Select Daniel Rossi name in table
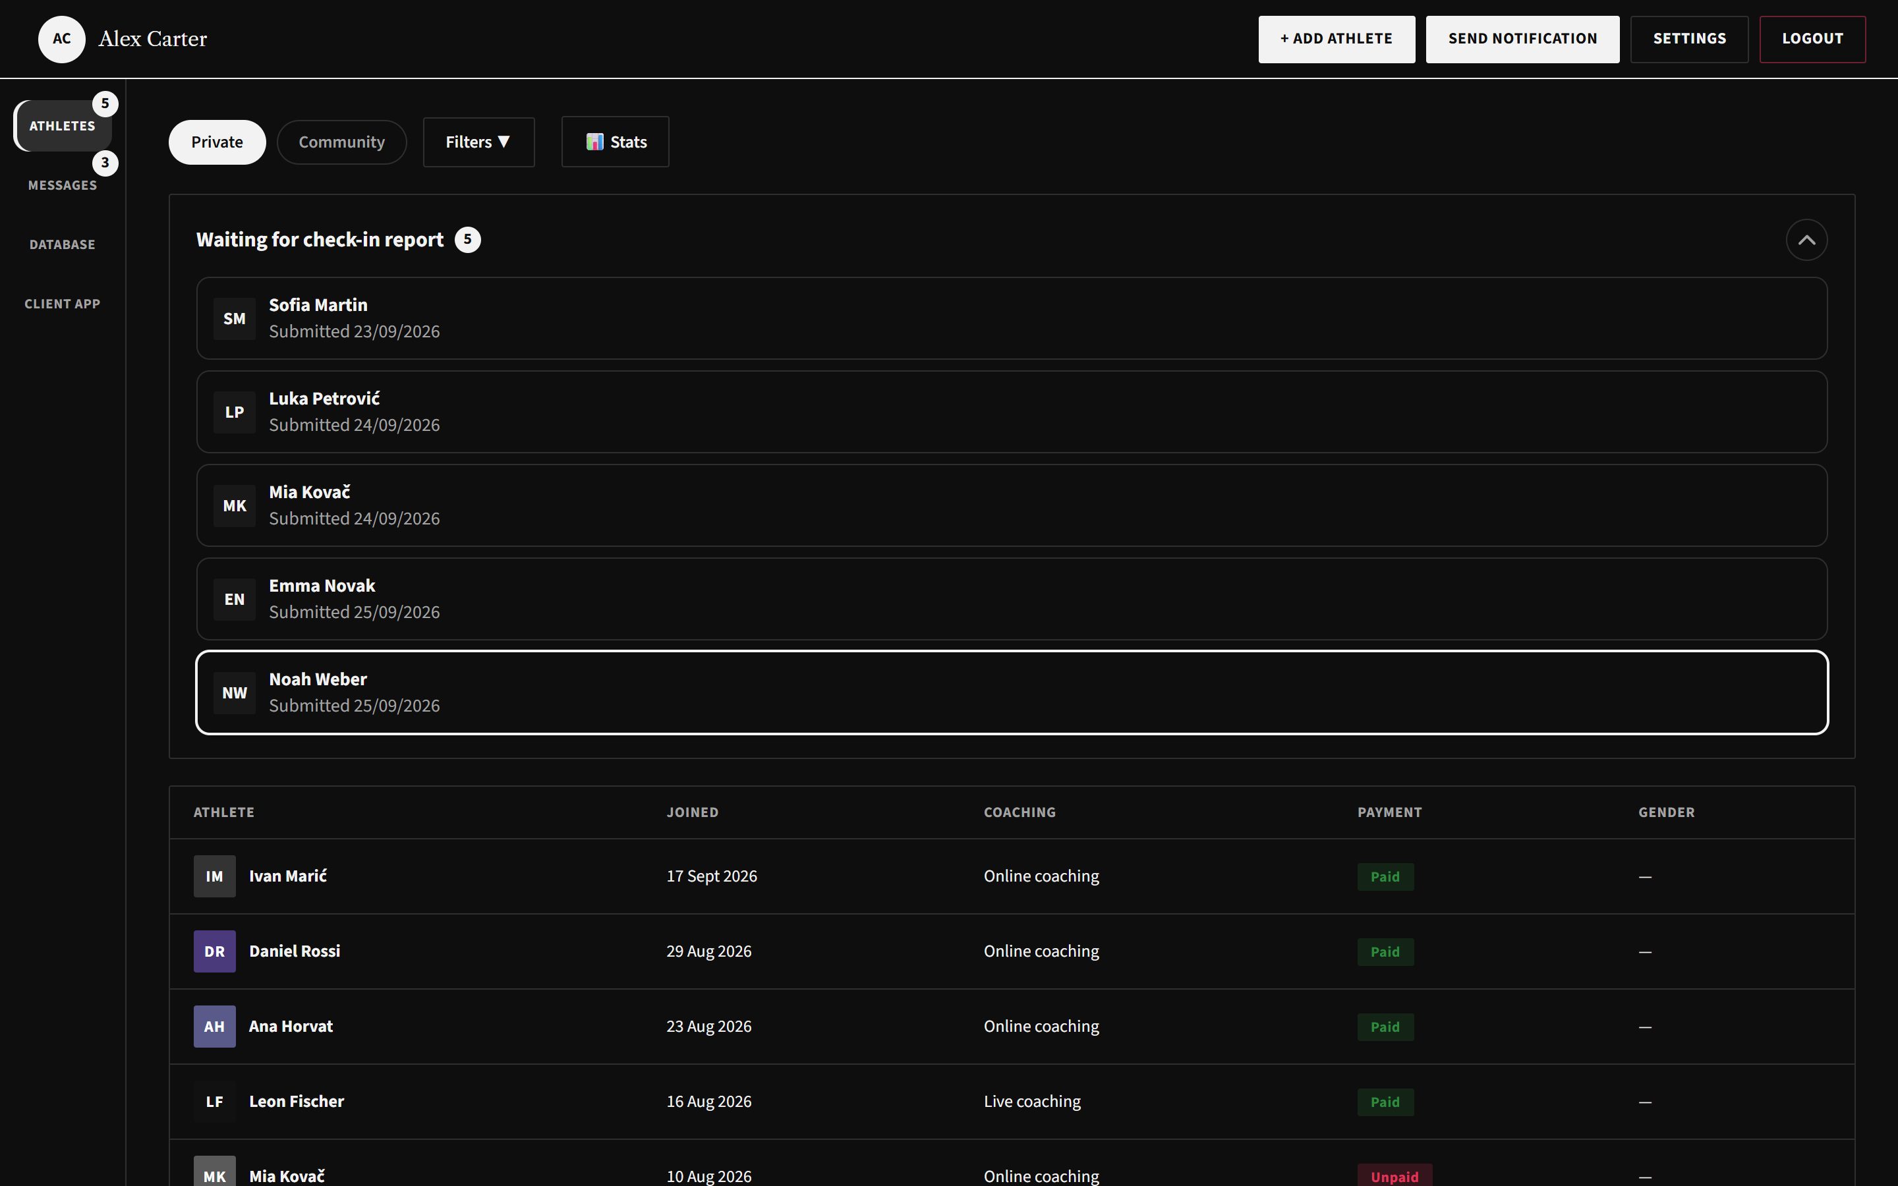Screen dimensions: 1898x1186 (x=295, y=951)
